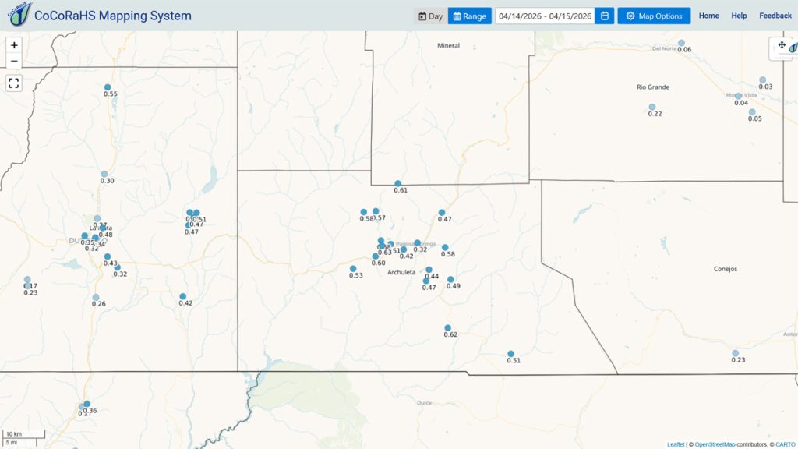Select the station marker reading 0.43
The width and height of the screenshot is (798, 449).
click(108, 257)
